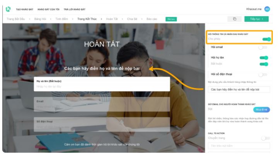
Task: Enable the Chuyển trang switch
Action: [x=266, y=138]
